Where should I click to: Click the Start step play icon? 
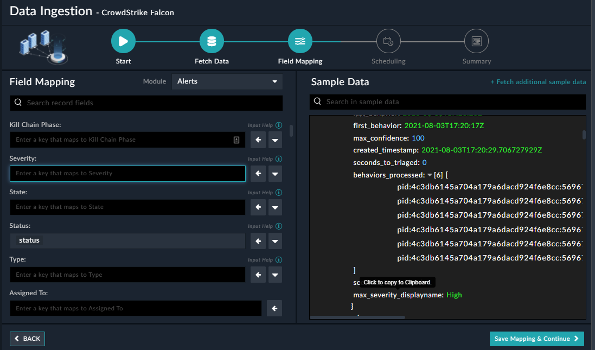tap(123, 41)
